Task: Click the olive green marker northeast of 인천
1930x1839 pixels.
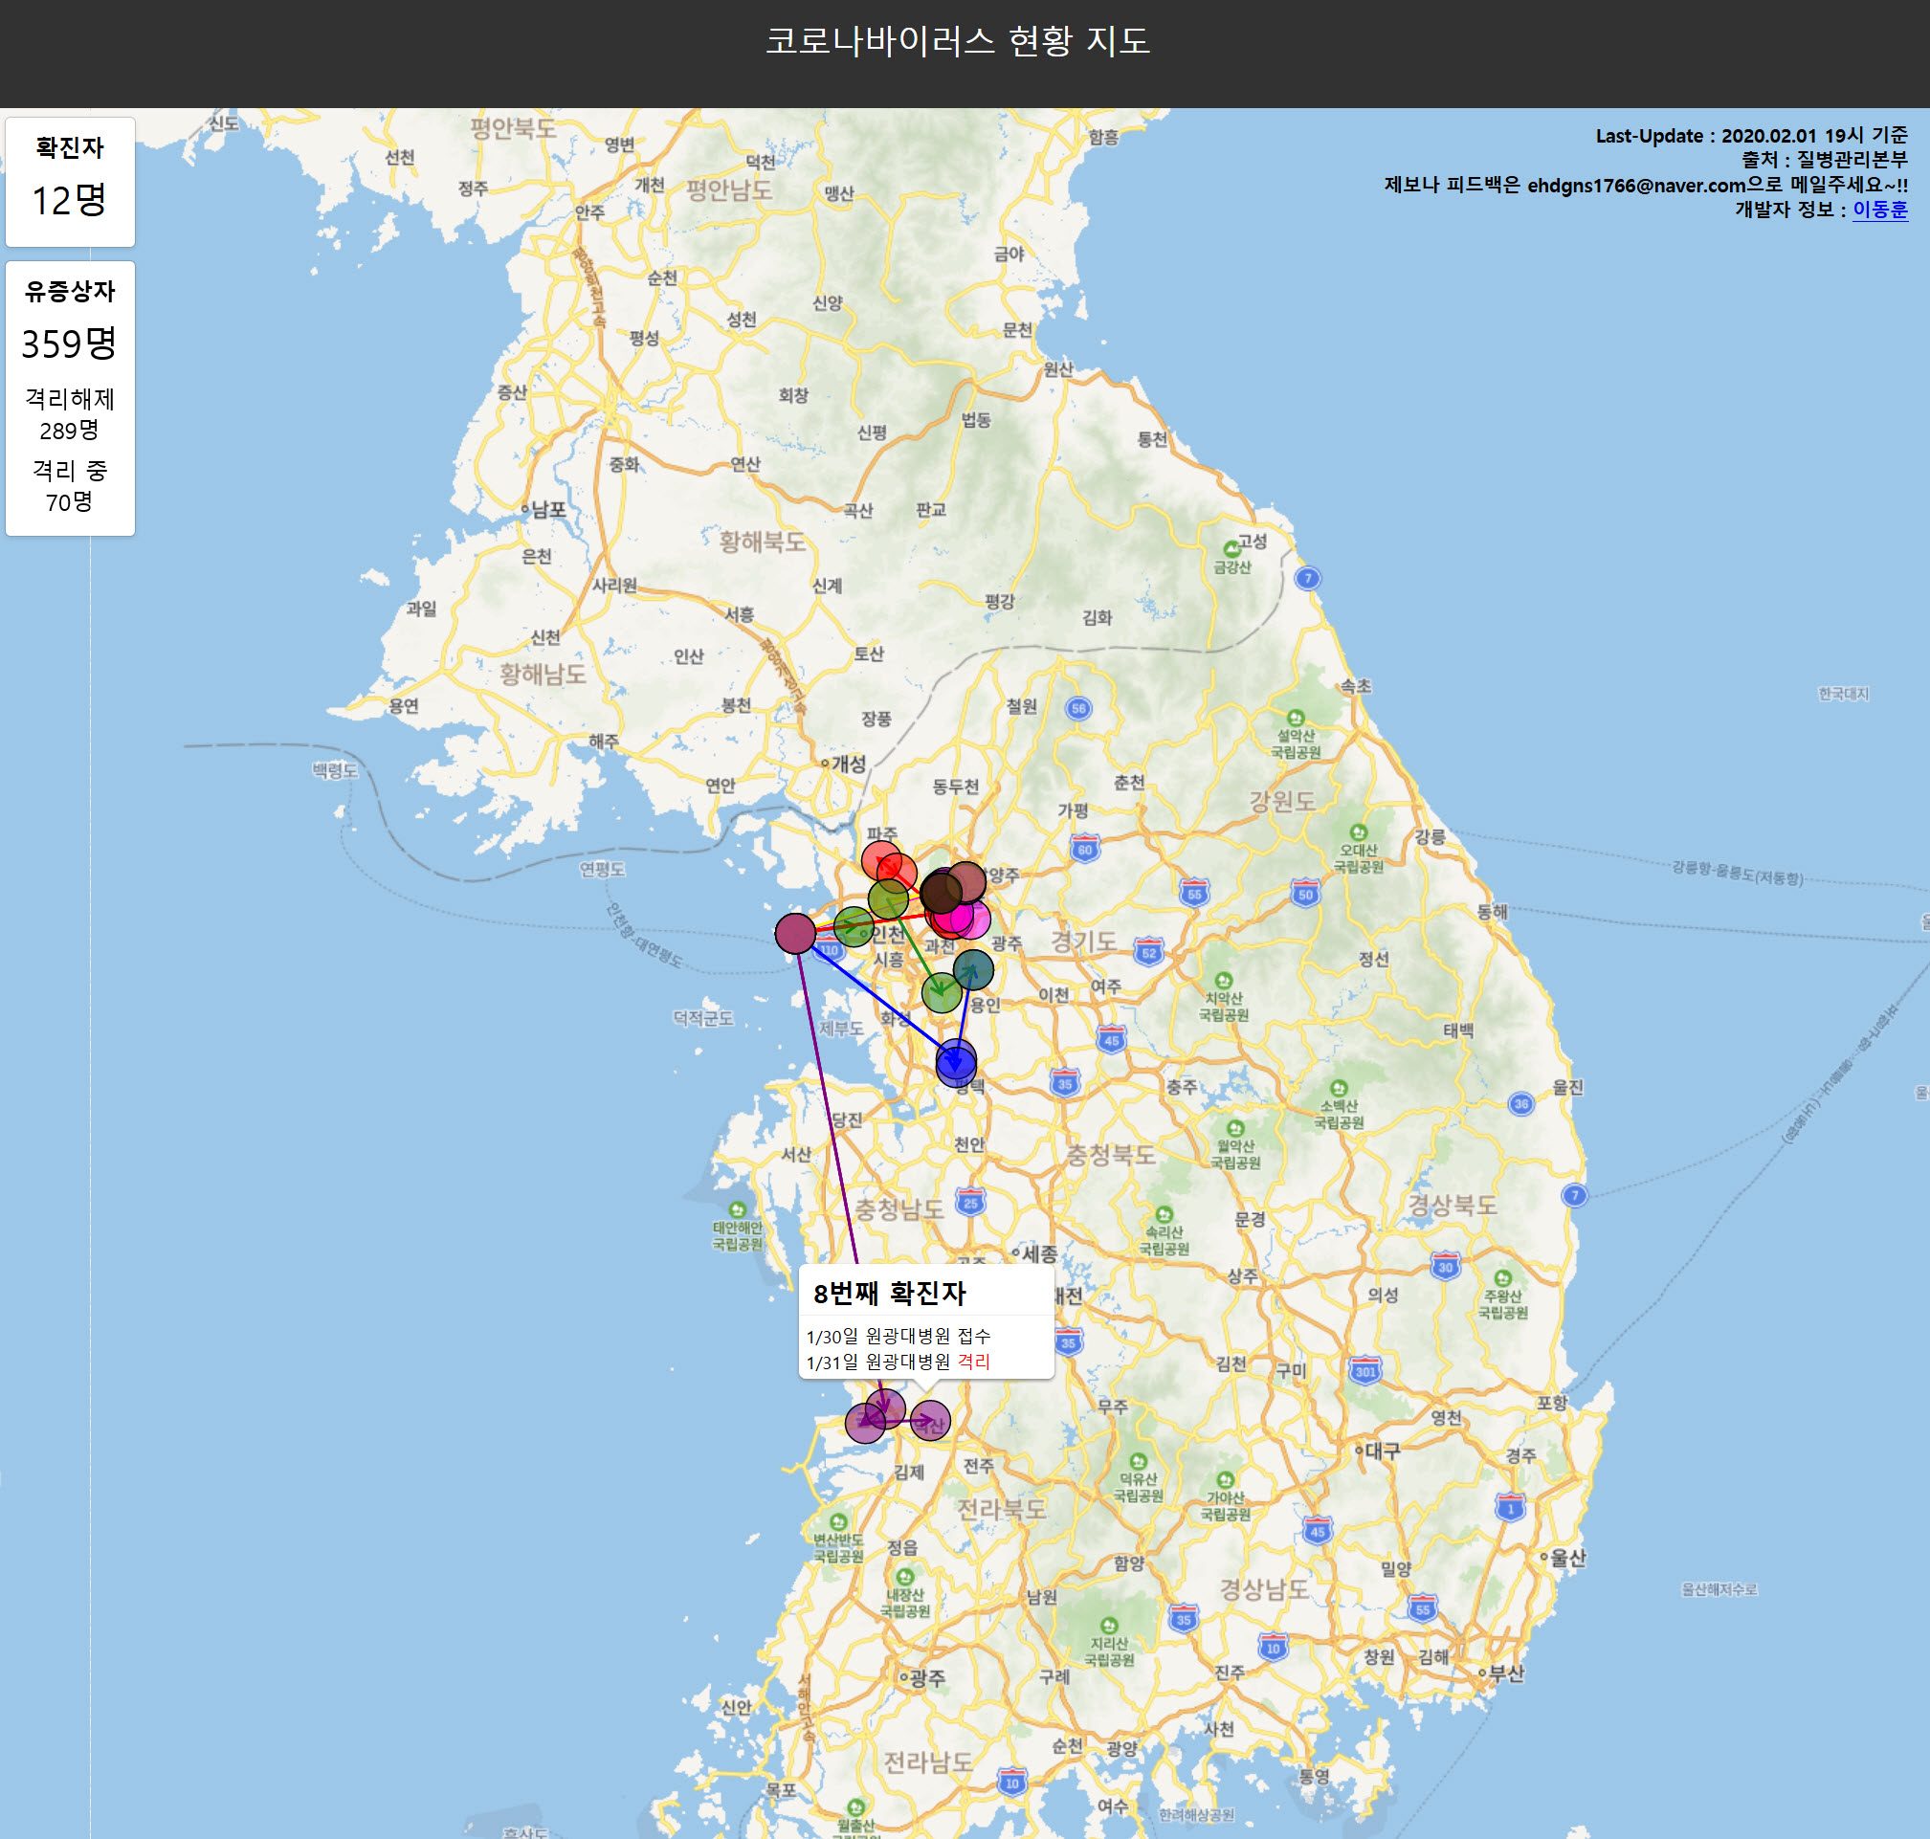Action: click(888, 898)
